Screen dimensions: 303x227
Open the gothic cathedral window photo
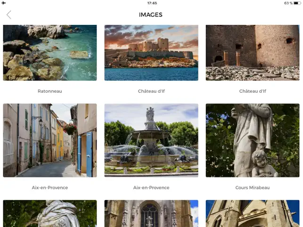coord(151,213)
